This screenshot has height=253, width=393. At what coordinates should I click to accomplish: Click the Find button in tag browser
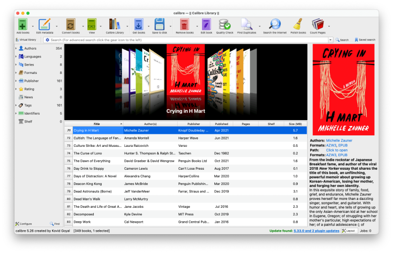click(55, 224)
